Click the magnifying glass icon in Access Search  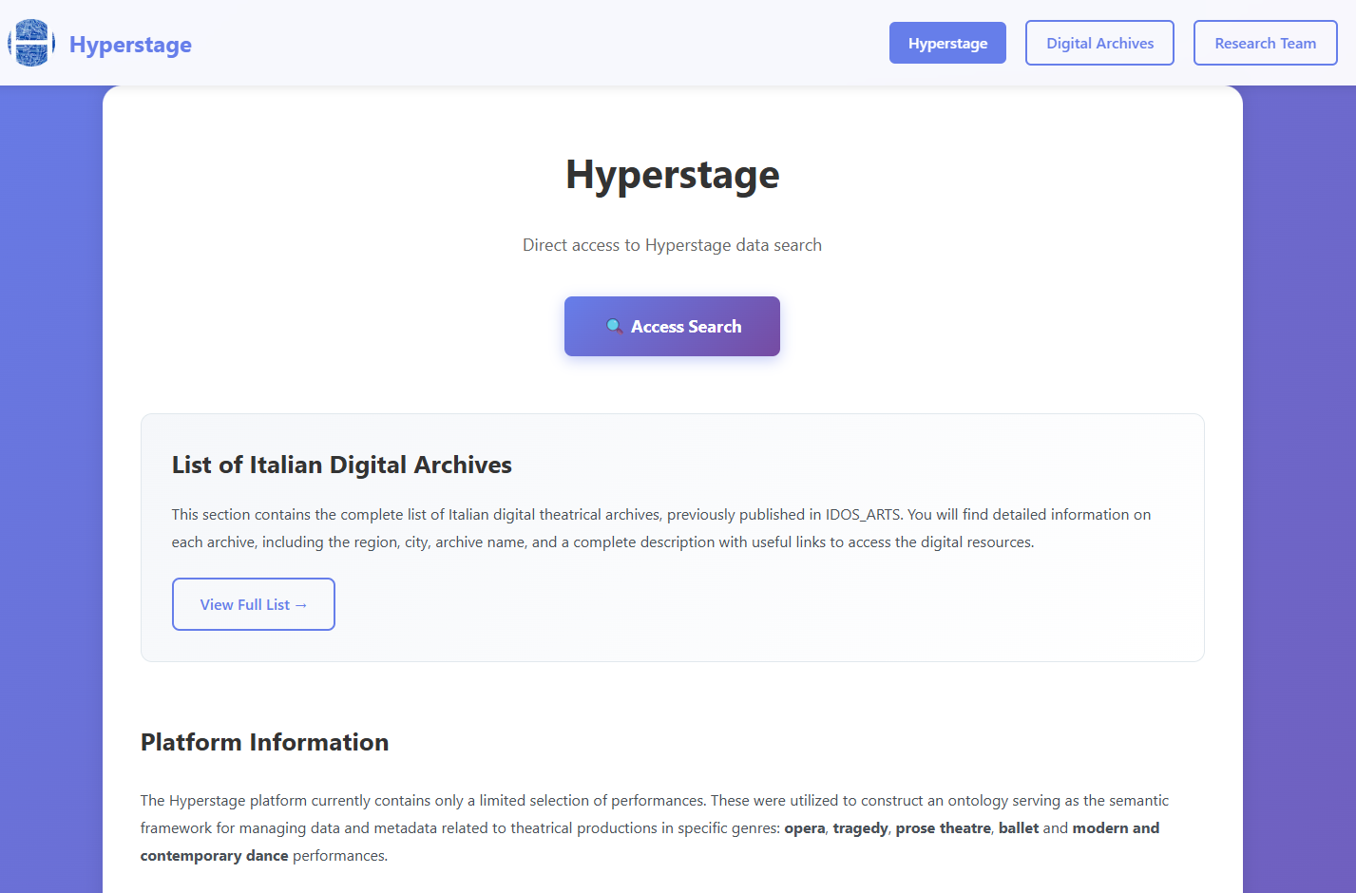pyautogui.click(x=615, y=326)
